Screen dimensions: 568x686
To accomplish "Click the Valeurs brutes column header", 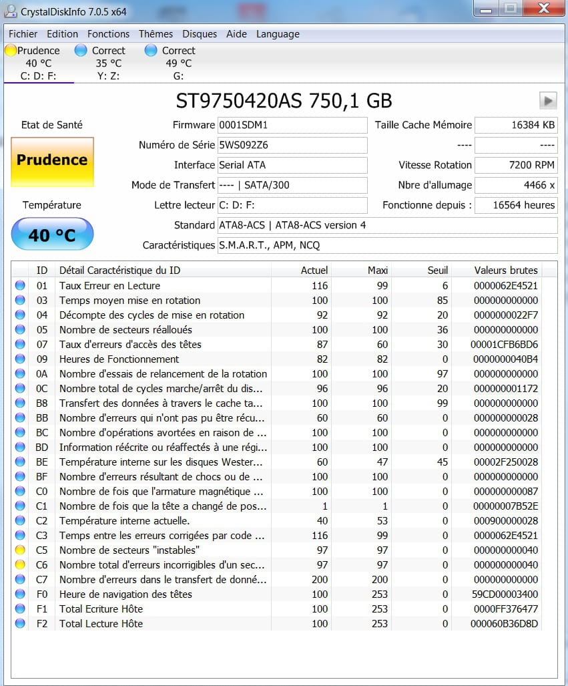I will pos(505,270).
